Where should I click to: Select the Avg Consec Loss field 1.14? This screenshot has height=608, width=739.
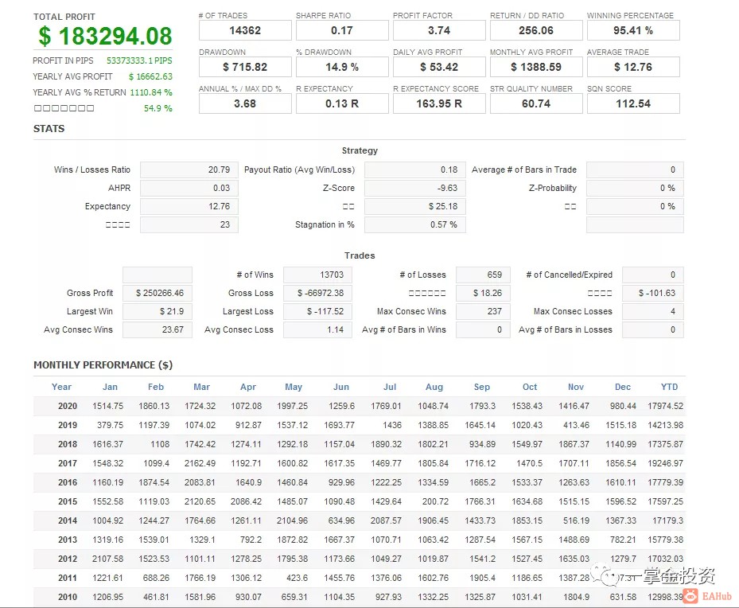(317, 330)
